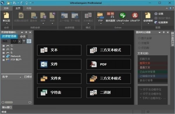The height and width of the screenshot is (114, 175).
Task: Select the 显示全部 radio button
Action: 139,38
